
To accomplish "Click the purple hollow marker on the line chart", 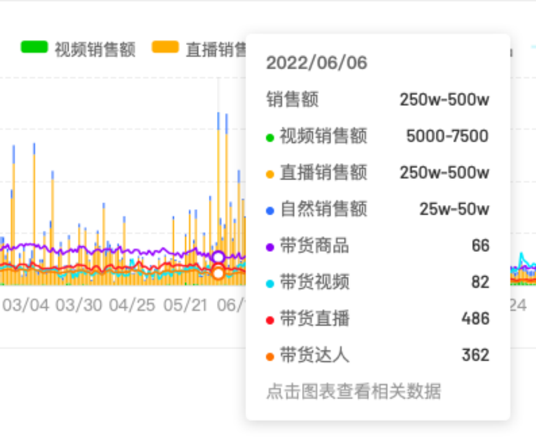I will (218, 257).
